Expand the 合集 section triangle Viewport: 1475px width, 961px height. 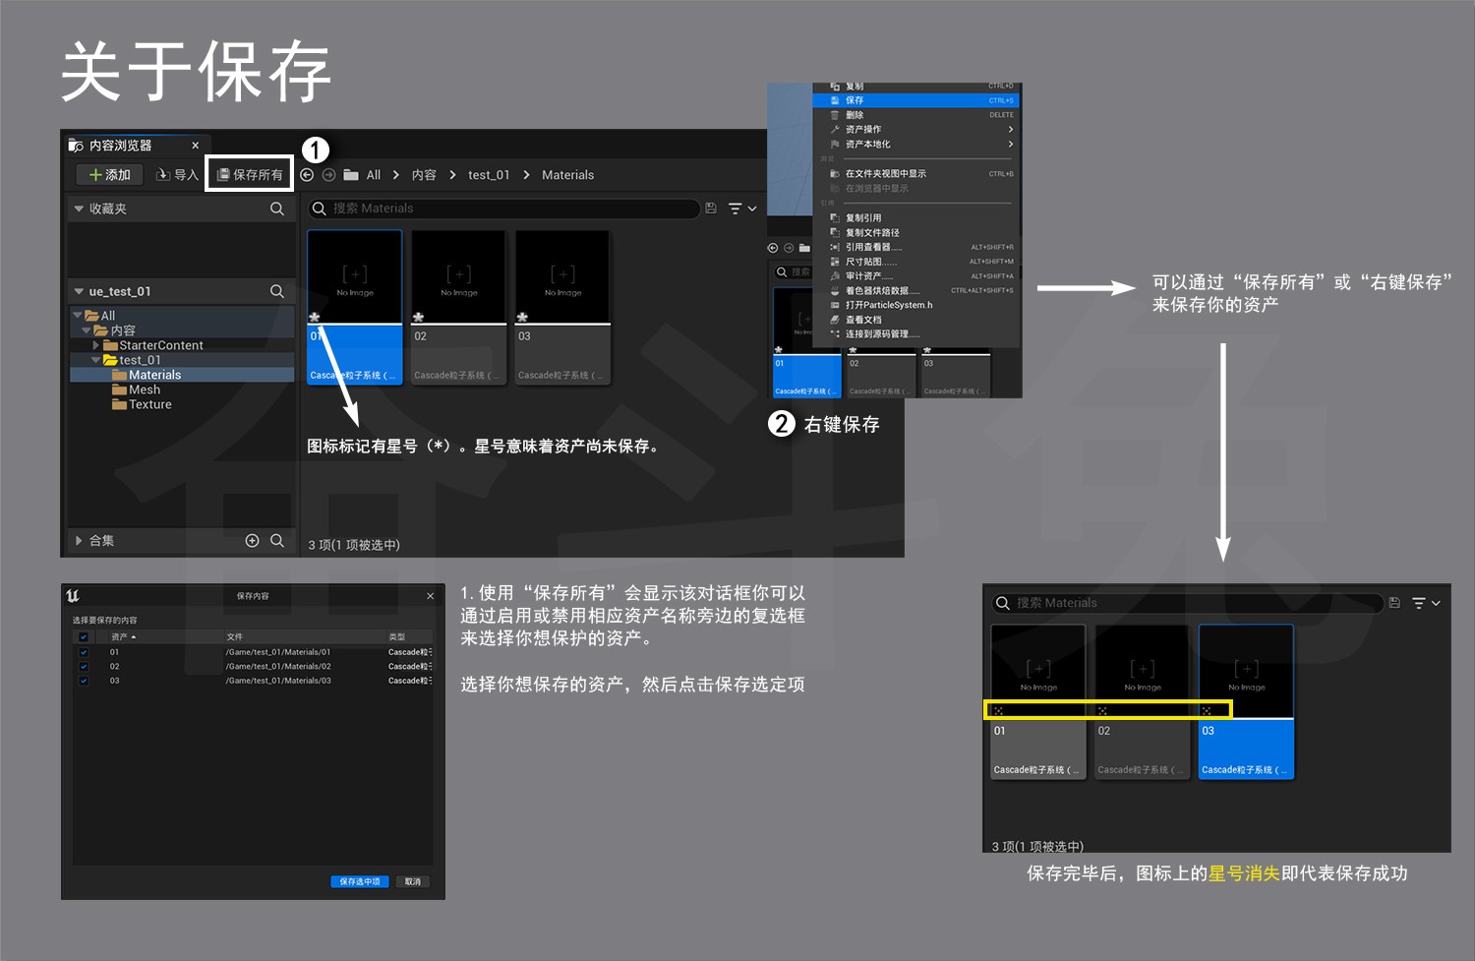(x=79, y=541)
